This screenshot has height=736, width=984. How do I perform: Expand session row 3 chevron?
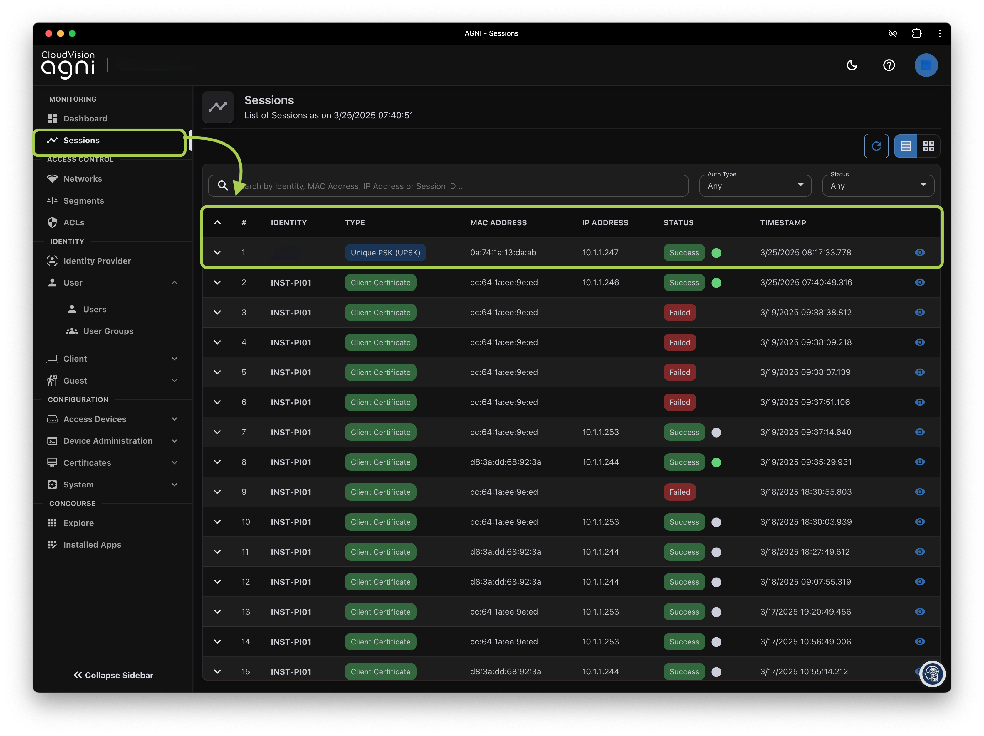[x=217, y=313]
